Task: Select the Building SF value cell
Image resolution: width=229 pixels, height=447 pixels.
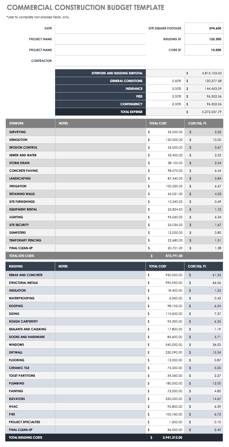Action: (203, 39)
